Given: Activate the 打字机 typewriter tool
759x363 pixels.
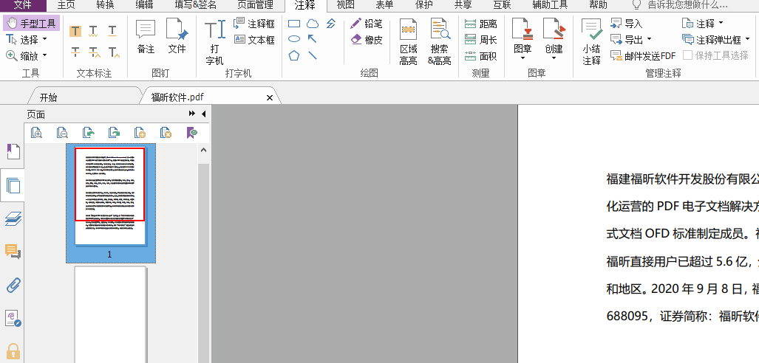Looking at the screenshot, I should (x=214, y=43).
